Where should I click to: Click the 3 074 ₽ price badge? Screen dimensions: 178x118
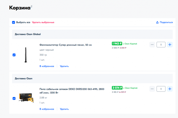point(117,88)
